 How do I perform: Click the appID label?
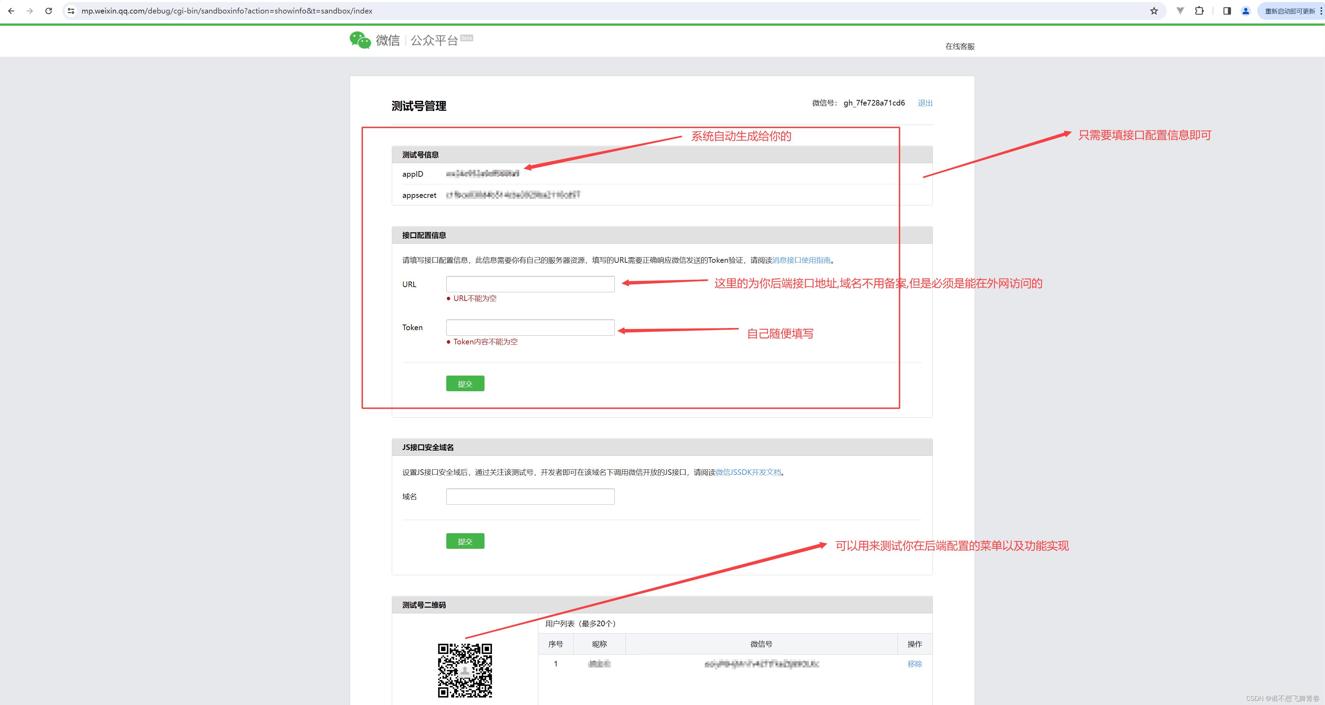pyautogui.click(x=413, y=174)
